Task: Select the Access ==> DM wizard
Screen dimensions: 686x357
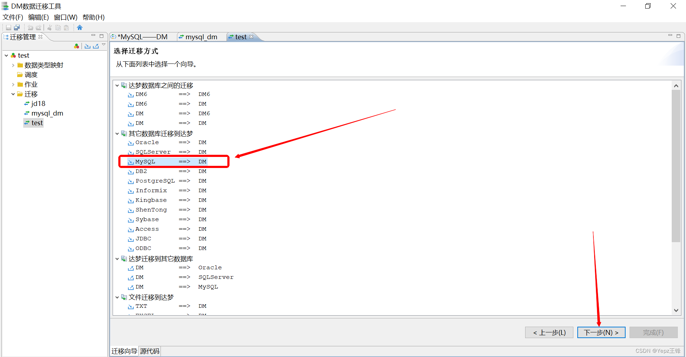Action: [167, 229]
